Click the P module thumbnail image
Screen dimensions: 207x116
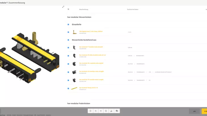[74, 48]
